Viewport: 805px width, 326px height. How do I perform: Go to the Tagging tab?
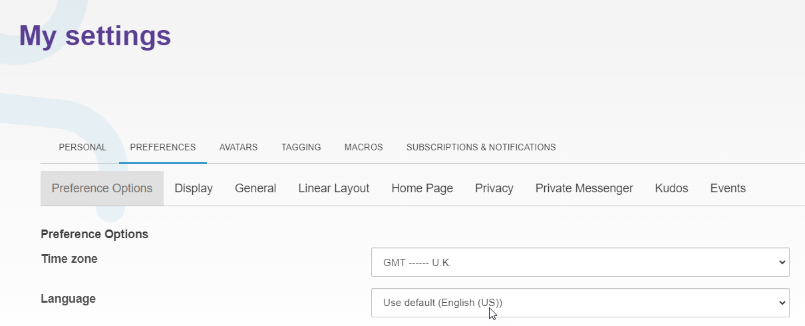pyautogui.click(x=301, y=147)
